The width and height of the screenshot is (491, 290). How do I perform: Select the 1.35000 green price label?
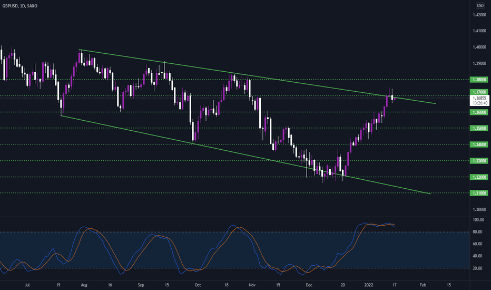pyautogui.click(x=479, y=128)
